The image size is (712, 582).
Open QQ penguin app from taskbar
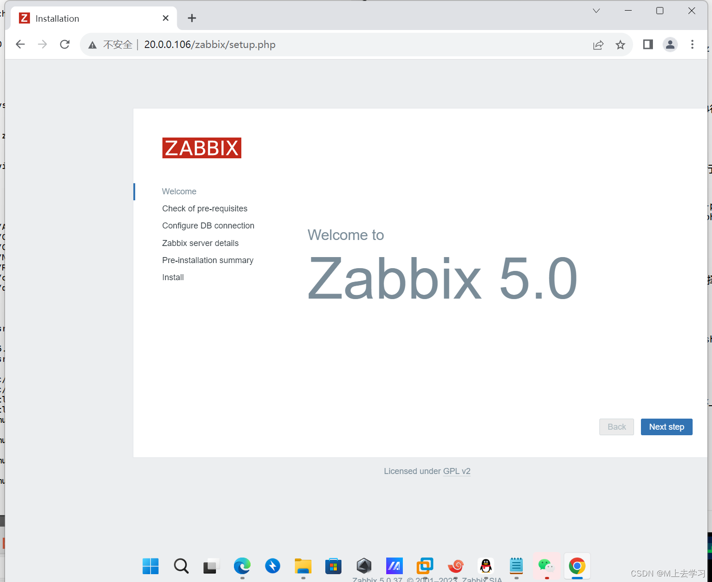[486, 566]
